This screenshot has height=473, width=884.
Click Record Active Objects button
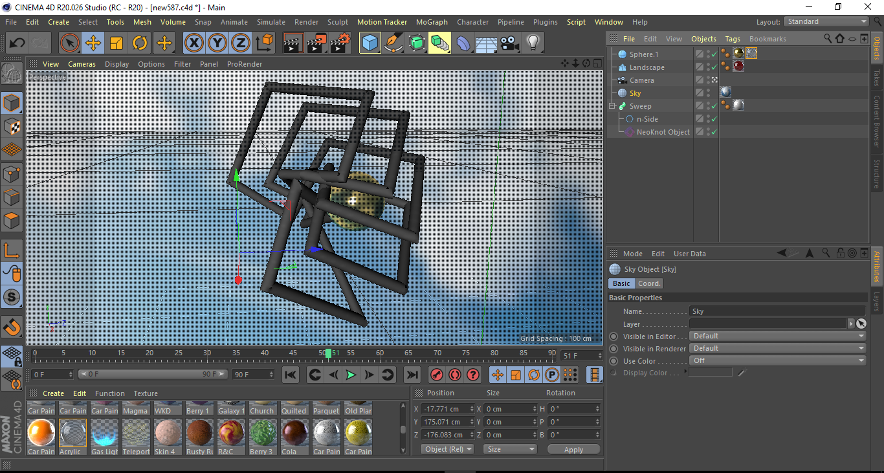click(x=437, y=374)
